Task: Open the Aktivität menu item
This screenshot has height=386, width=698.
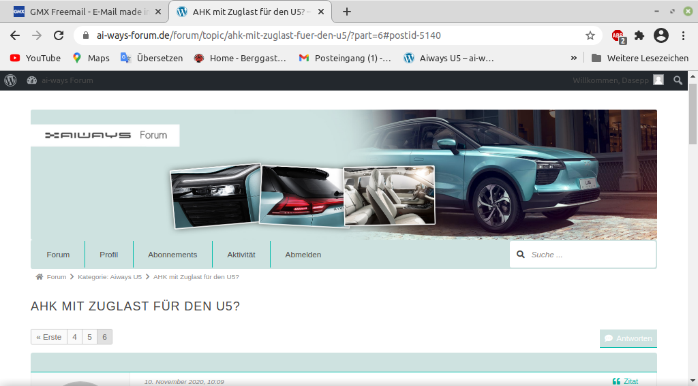Action: [x=241, y=255]
